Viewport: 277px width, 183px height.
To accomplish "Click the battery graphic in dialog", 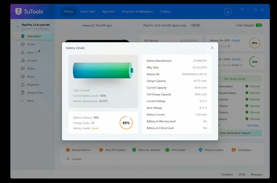I will 103,70.
